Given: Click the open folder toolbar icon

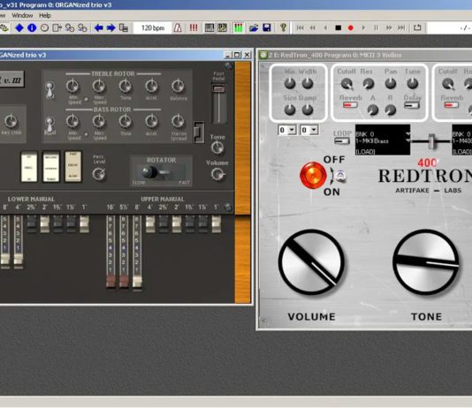Looking at the screenshot, I should point(254,28).
